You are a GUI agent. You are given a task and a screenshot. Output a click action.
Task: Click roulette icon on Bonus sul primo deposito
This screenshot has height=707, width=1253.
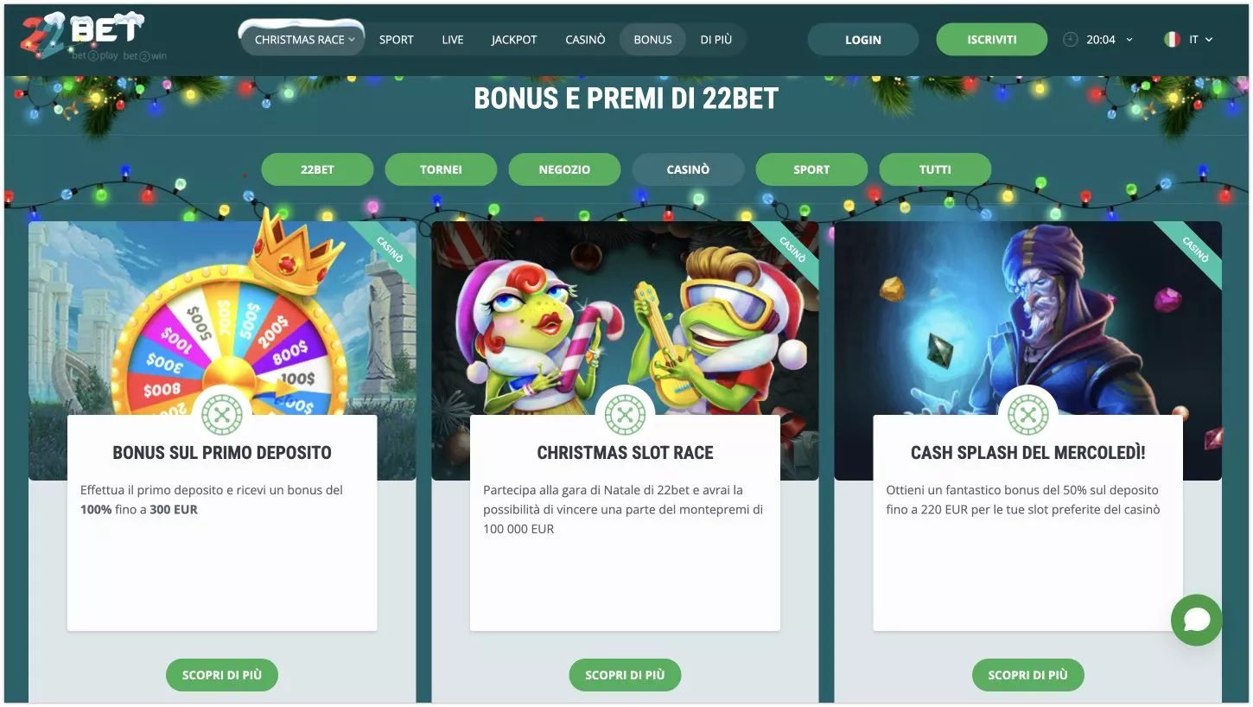point(222,415)
